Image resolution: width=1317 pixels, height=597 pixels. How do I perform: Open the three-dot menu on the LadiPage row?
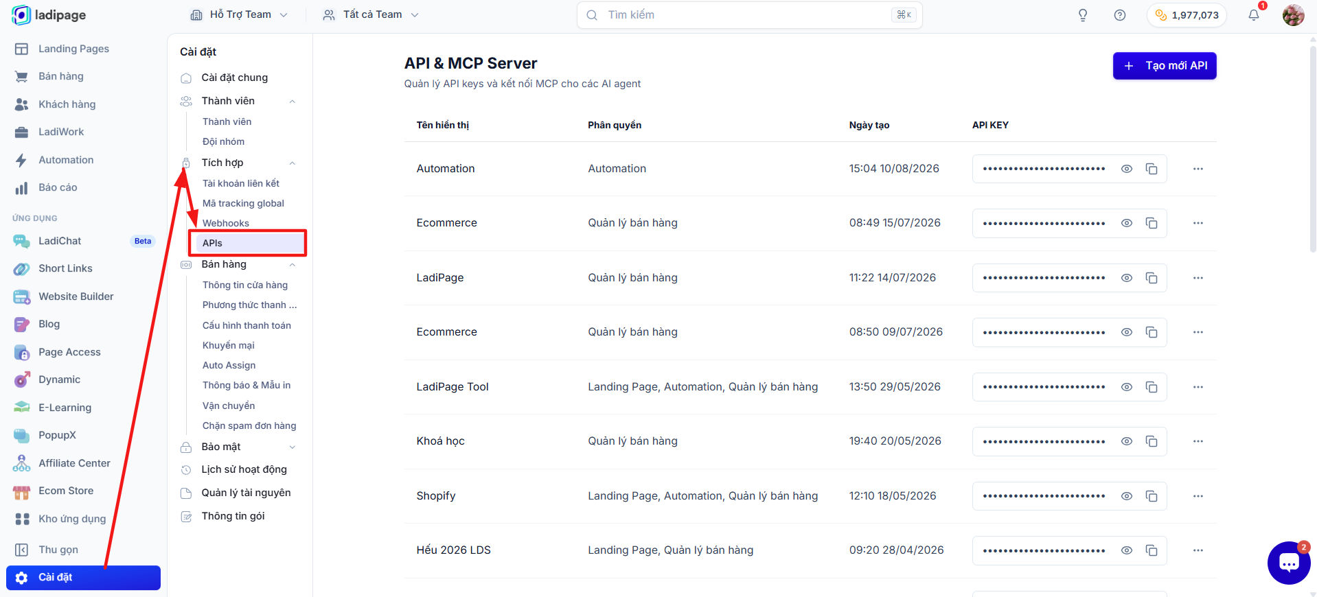(x=1198, y=278)
